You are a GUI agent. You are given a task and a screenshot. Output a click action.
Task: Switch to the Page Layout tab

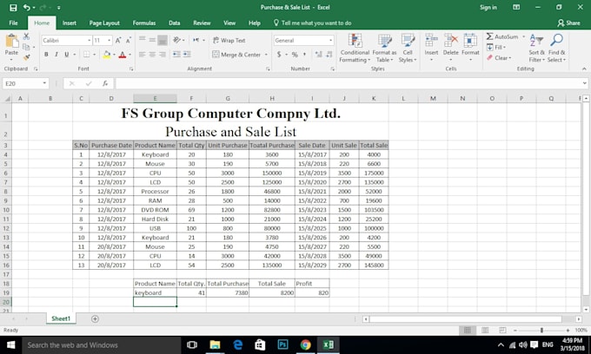104,23
